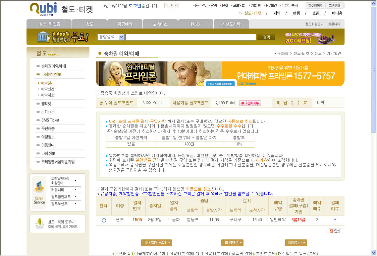Expand the 예약변경 button
Image resolution: width=377 pixels, height=256 pixels.
233,243
